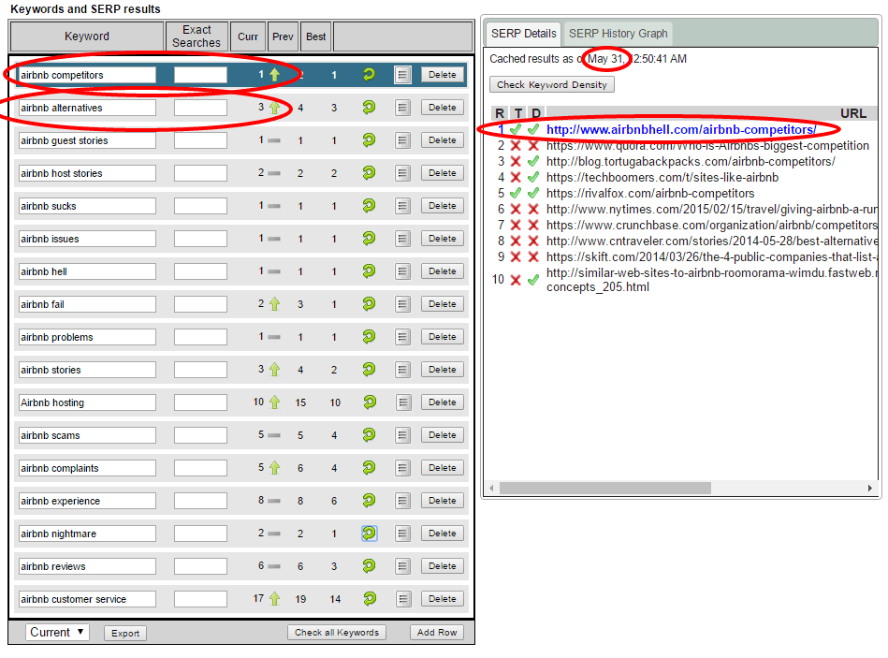
Task: Sort by Exact Searches column header
Action: [197, 37]
